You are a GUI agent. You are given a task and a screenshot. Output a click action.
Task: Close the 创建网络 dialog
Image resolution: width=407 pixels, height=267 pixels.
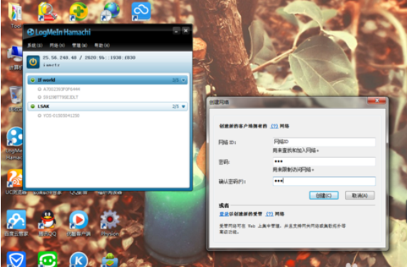tap(377, 100)
